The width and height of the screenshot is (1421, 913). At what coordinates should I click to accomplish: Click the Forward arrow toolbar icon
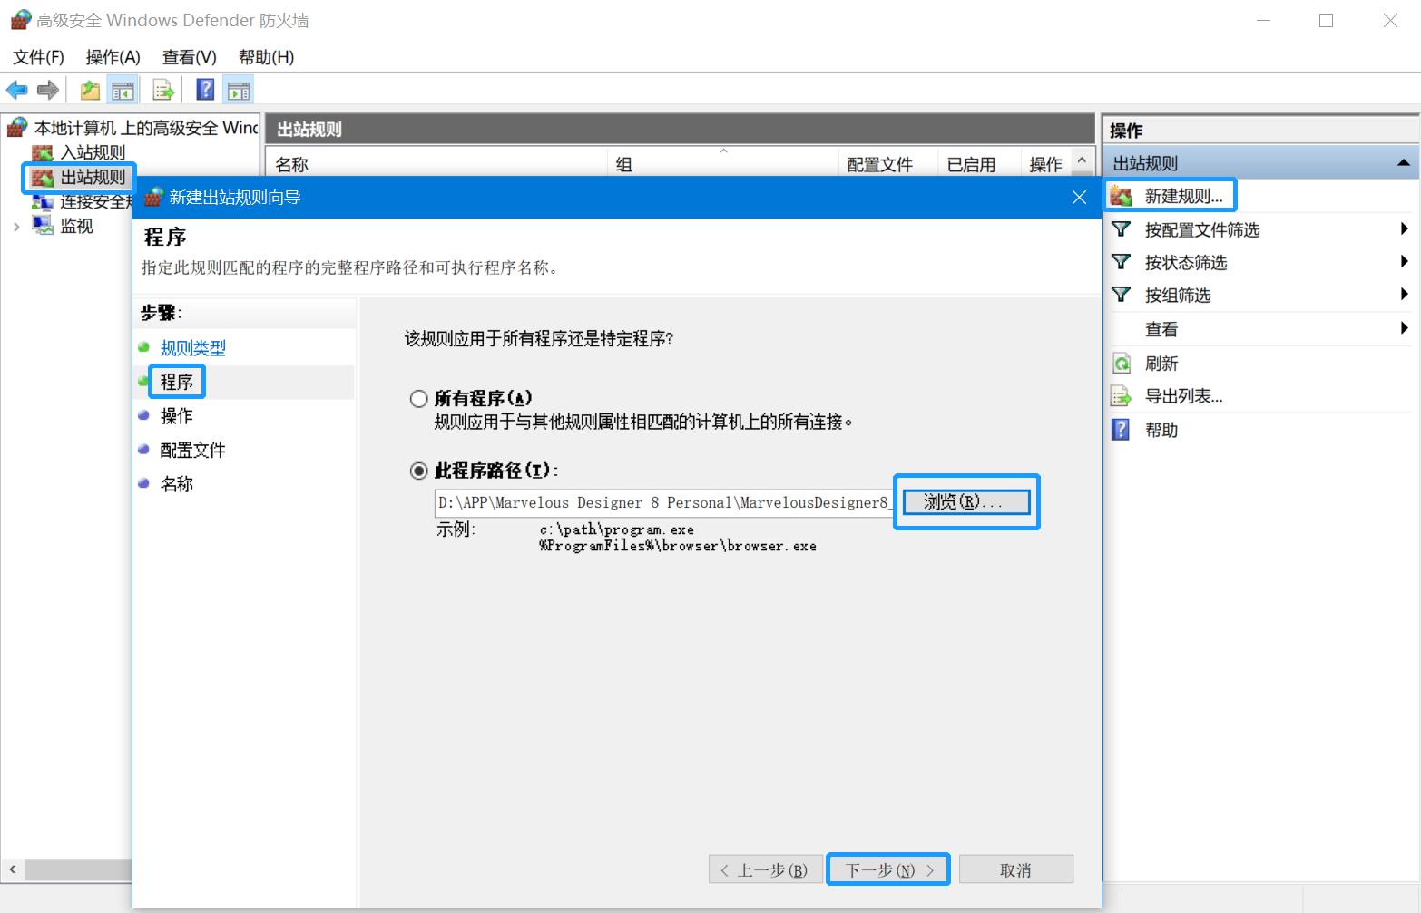pos(48,90)
